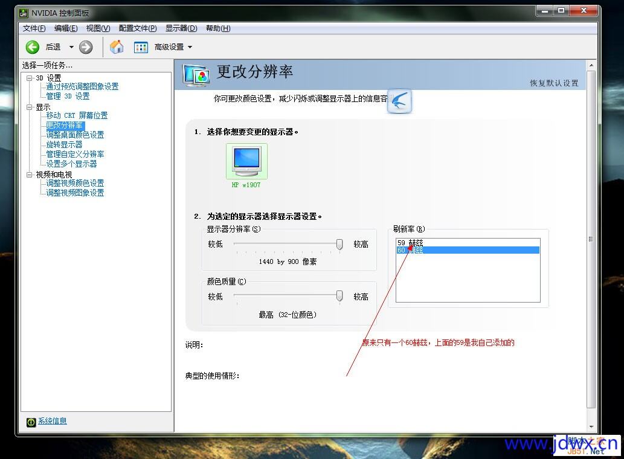Select the HP w1907 monitor icon
624x459 pixels.
point(246,161)
